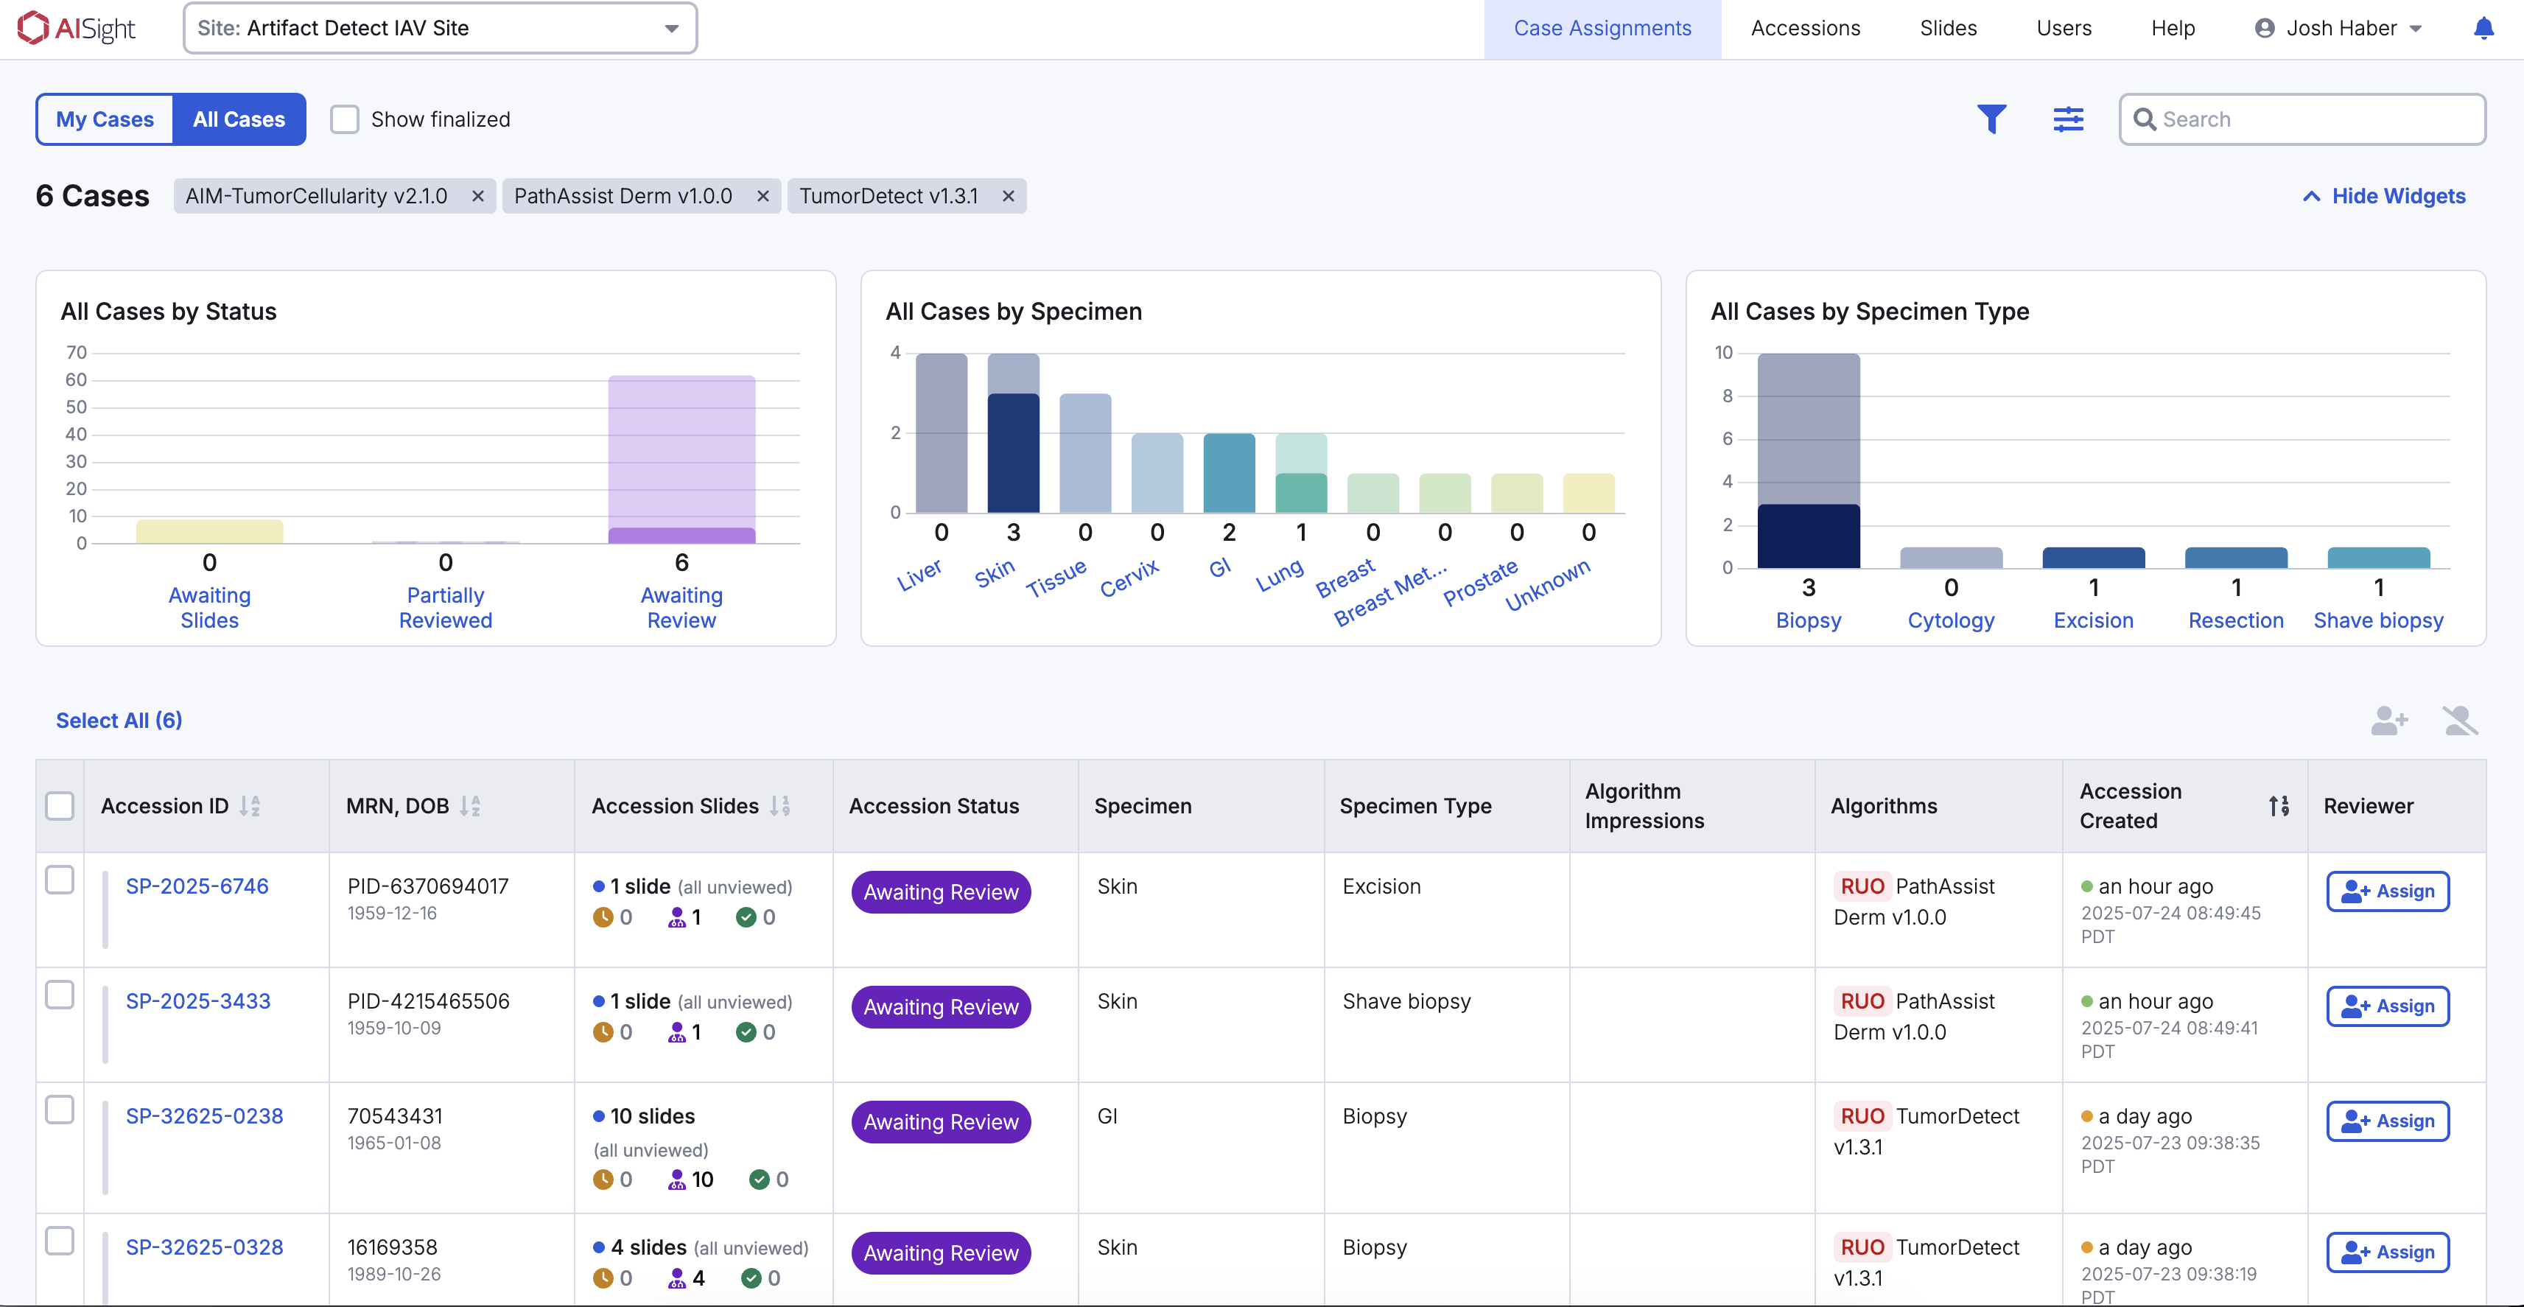Click inside the Search field

pyautogui.click(x=2302, y=119)
